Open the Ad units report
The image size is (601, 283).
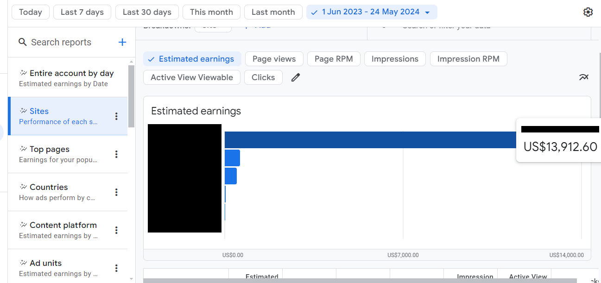click(68, 268)
